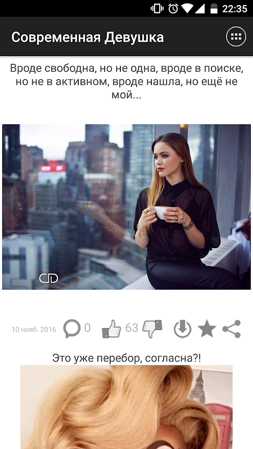Dislike the post with thumbs down
The image size is (253, 449).
[x=152, y=329]
